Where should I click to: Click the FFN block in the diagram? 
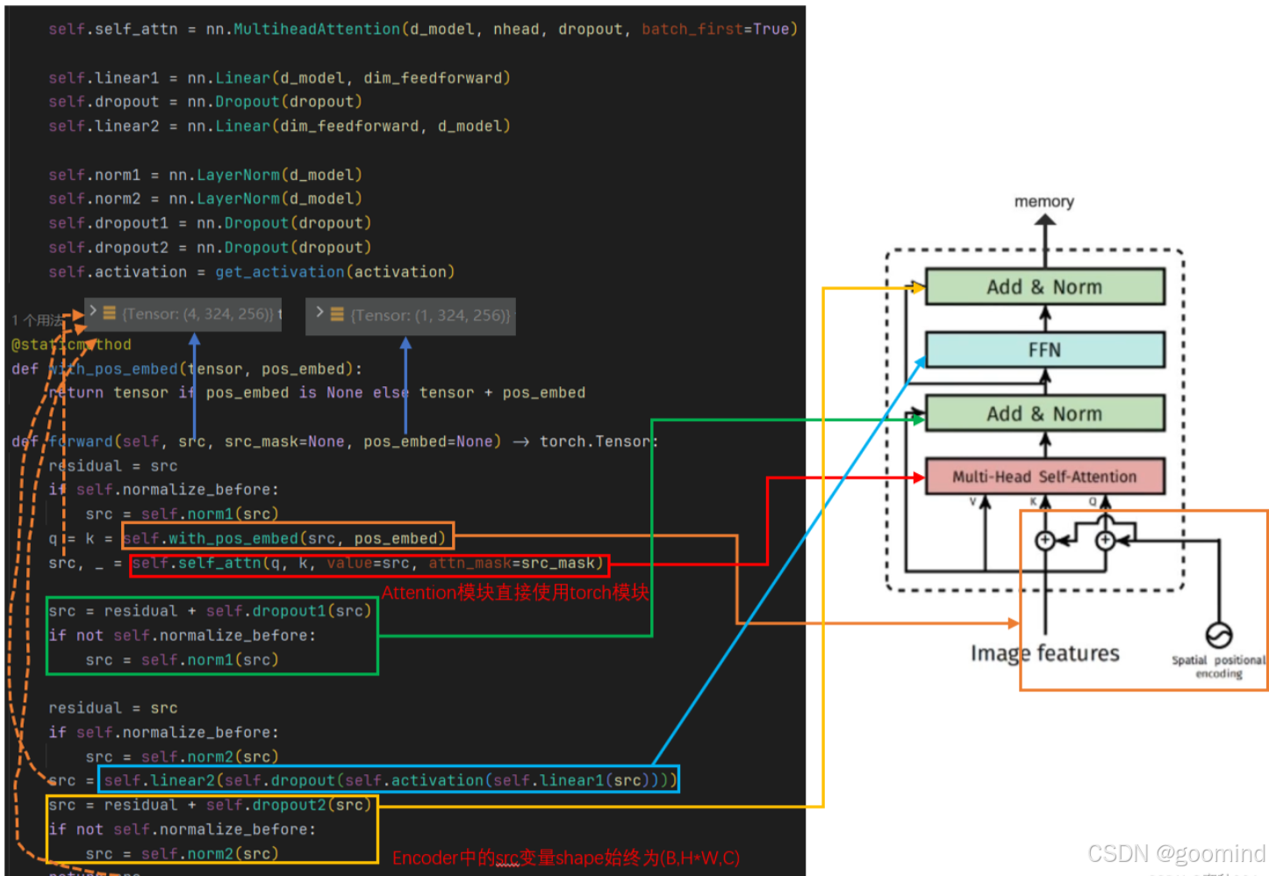[1044, 350]
